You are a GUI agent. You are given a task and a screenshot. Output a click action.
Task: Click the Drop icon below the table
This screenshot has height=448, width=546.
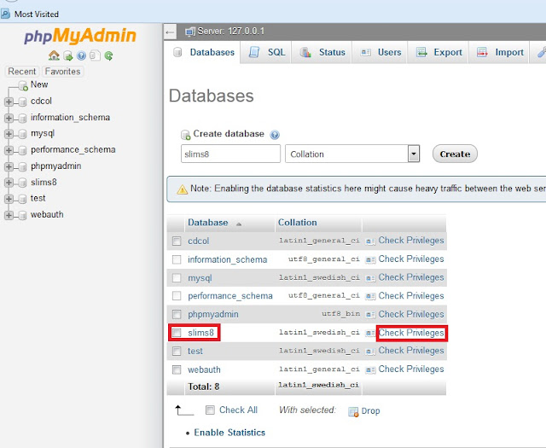(x=353, y=412)
